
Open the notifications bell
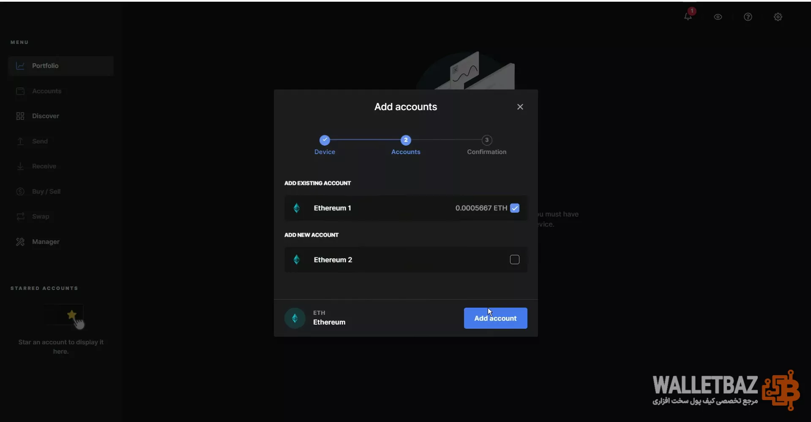pos(688,17)
